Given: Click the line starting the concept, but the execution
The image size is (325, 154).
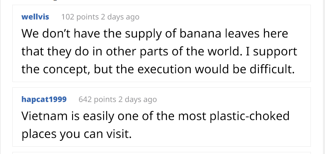Looking at the screenshot, I should click(x=158, y=69).
